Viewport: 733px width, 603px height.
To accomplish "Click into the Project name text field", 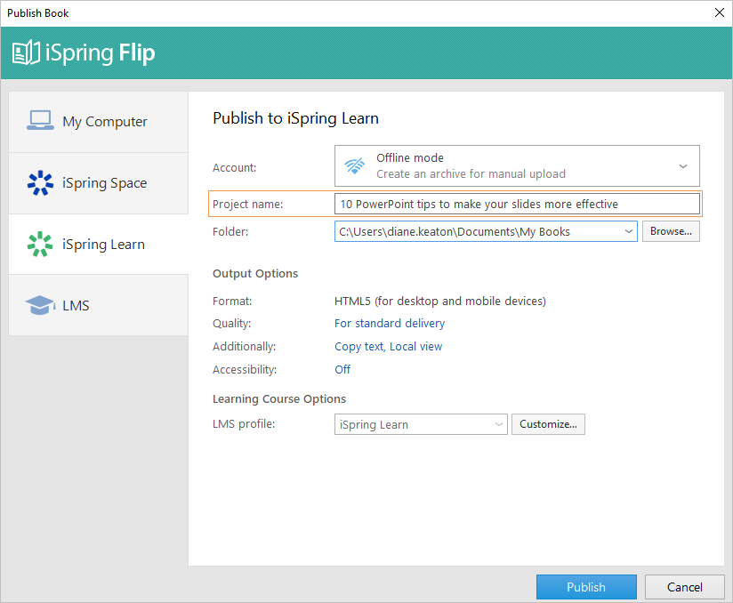I will 517,205.
